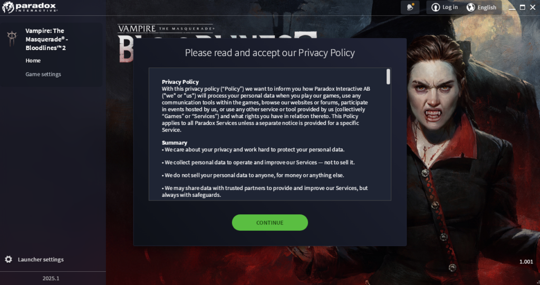The image size is (540, 285).
Task: Click the globe language icon
Action: point(470,7)
